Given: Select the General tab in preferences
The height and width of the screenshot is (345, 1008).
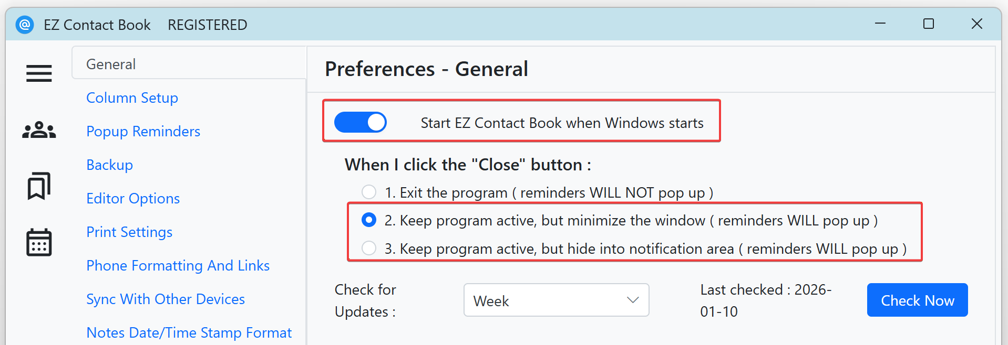Looking at the screenshot, I should point(110,63).
